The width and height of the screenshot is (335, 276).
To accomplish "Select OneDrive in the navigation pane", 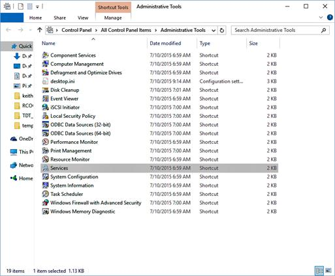I will [x=22, y=139].
